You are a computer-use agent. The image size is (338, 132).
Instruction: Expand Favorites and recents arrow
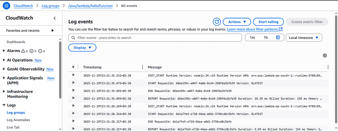pos(52,31)
